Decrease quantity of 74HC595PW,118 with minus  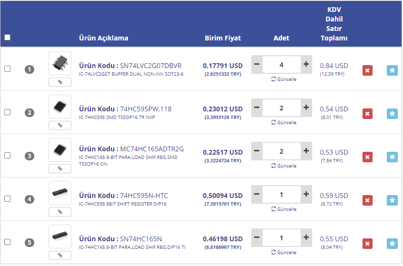coord(257,108)
